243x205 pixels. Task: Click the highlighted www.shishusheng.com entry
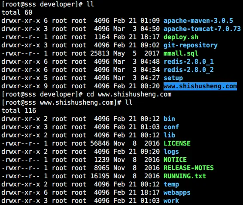200,86
